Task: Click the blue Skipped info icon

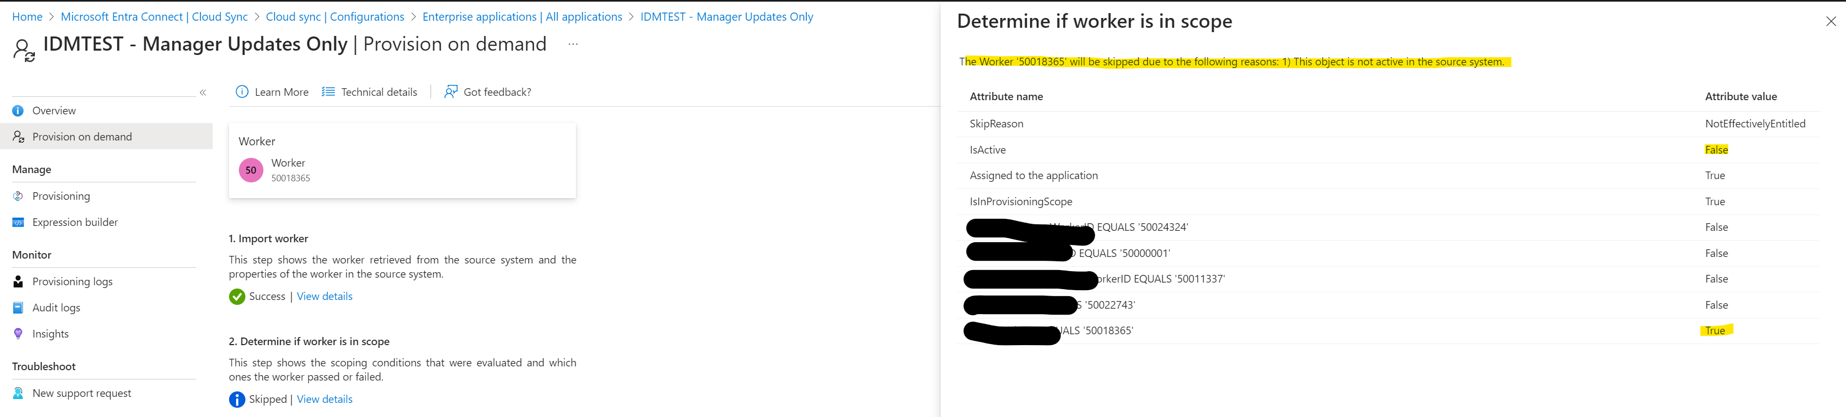Action: tap(237, 400)
